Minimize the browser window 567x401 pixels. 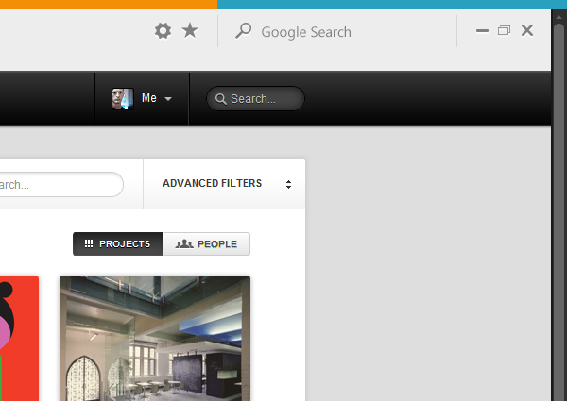tap(482, 31)
